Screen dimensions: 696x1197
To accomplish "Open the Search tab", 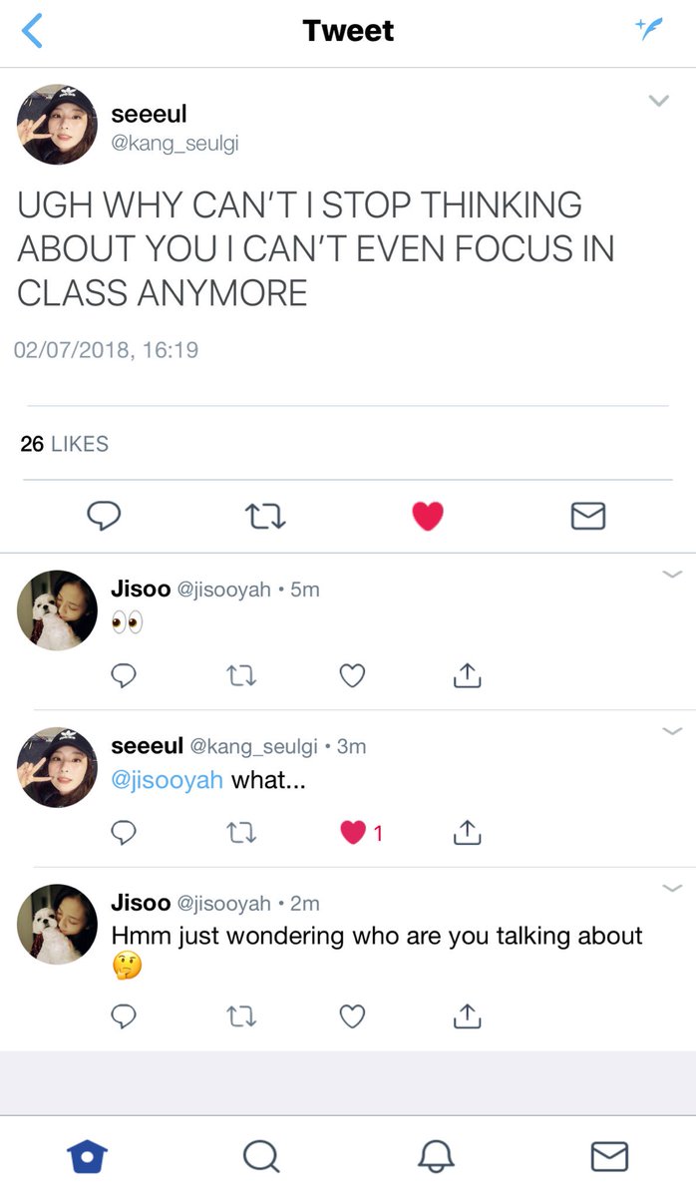I will (x=260, y=1156).
